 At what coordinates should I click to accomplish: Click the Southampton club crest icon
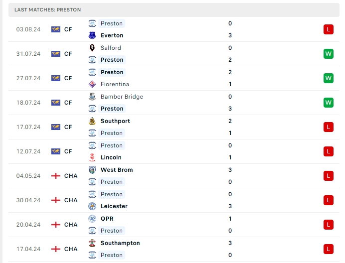92,243
